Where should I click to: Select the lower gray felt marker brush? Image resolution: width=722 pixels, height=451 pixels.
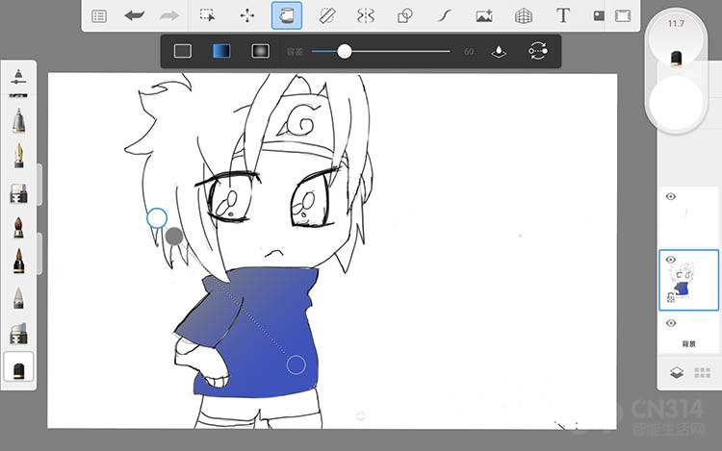[x=18, y=334]
